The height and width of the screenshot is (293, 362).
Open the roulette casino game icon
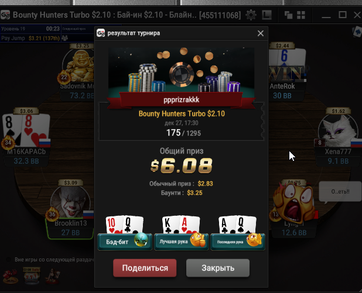[x=11, y=275]
